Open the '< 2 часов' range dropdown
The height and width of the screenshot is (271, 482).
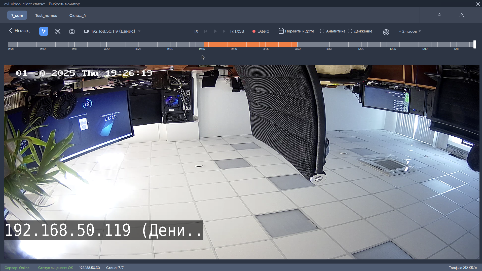tap(410, 31)
